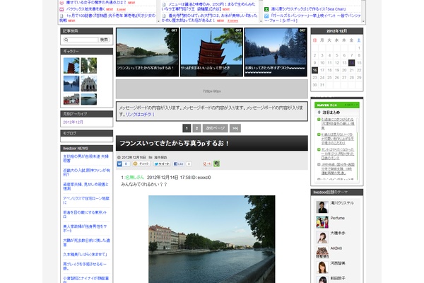The height and width of the screenshot is (283, 424).
Task: Click the Perfume group thumbnail
Action: click(322, 222)
